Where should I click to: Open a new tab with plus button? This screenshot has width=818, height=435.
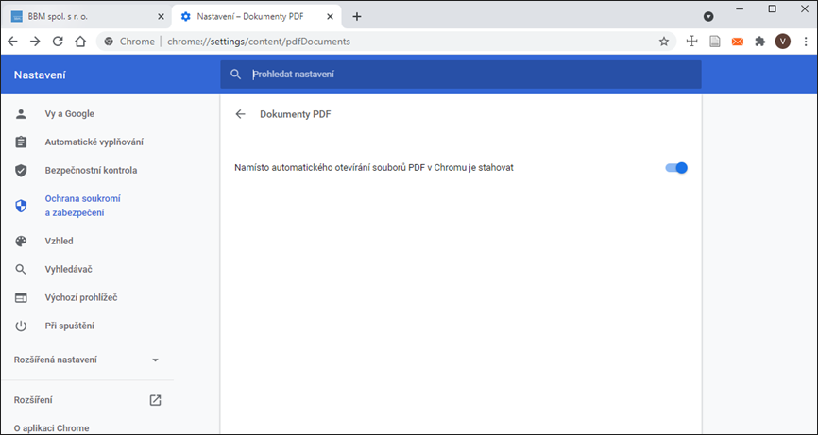[357, 17]
